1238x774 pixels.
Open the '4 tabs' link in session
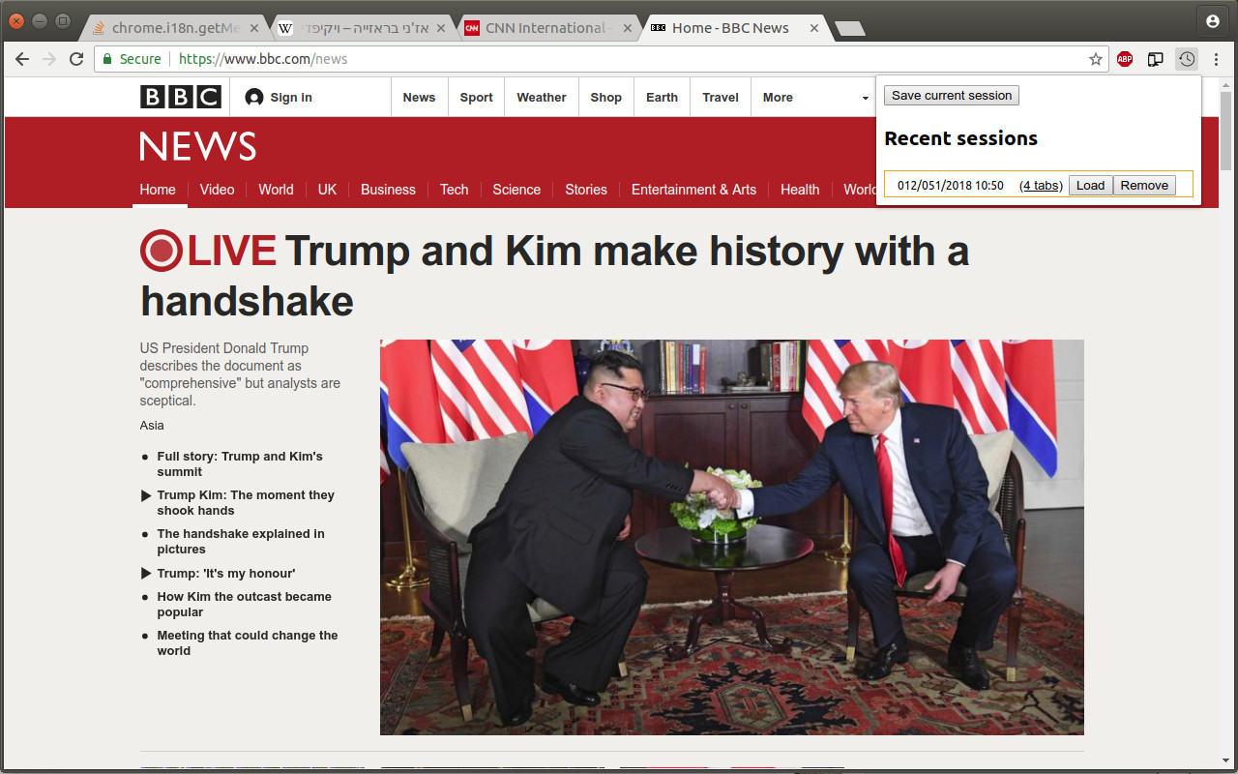point(1041,186)
